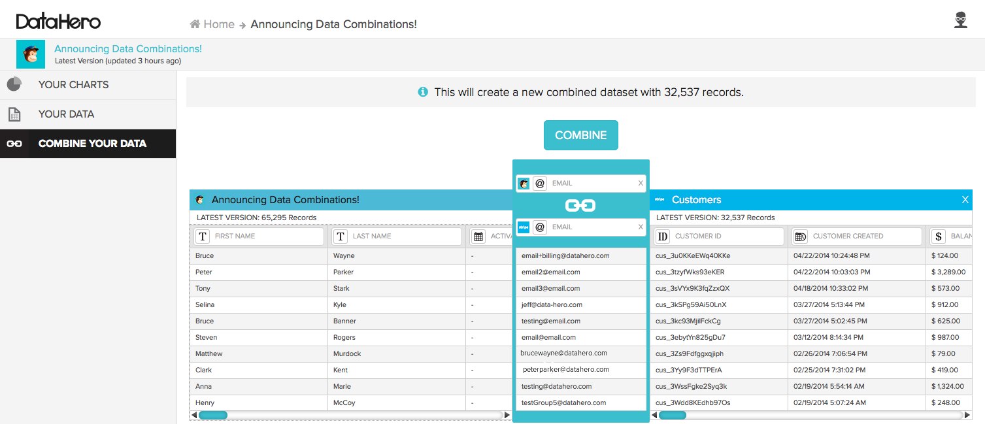
Task: Select the Customer ID column header
Action: coord(718,236)
